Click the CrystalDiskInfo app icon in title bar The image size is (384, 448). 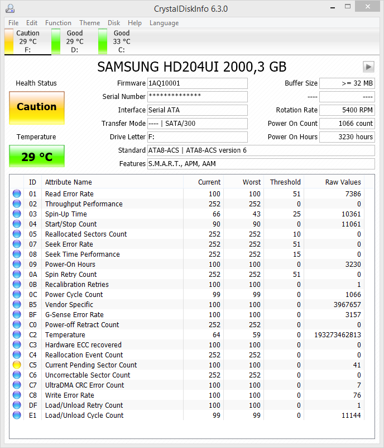(10, 8)
